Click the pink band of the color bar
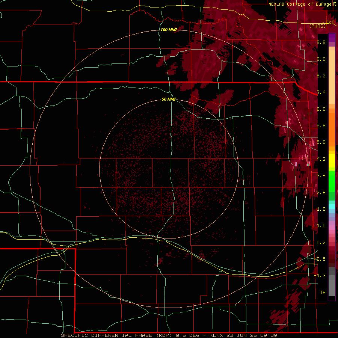The image size is (338, 338). 332,228
